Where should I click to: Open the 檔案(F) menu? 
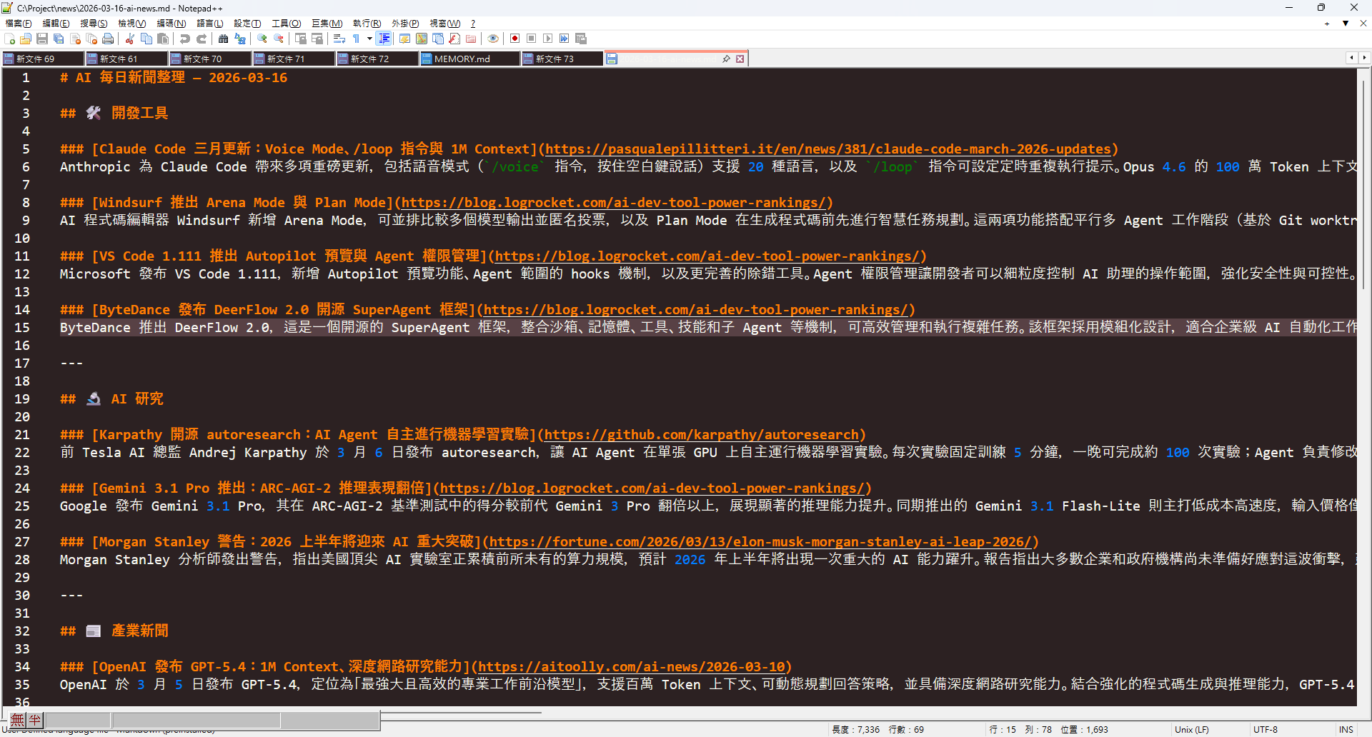19,24
